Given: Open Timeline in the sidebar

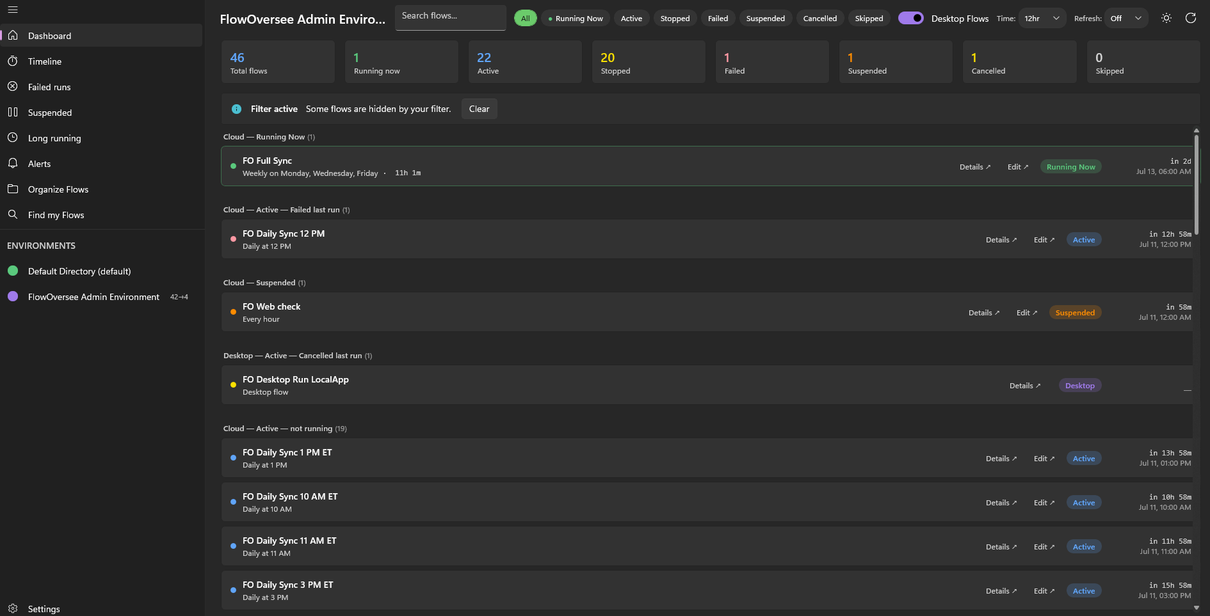Looking at the screenshot, I should click(x=101, y=61).
